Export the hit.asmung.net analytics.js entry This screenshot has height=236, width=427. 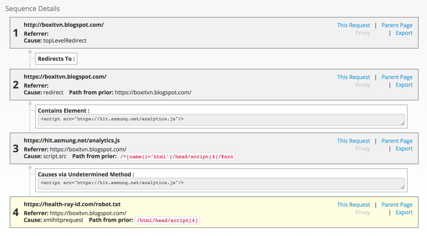404,148
